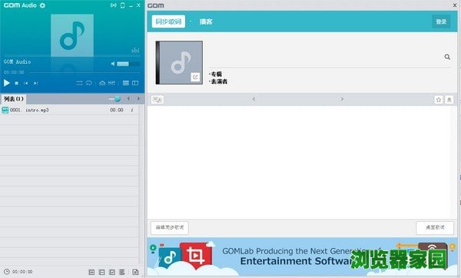Mute audio with the speaker icon
461x278 pixels.
coord(113,64)
